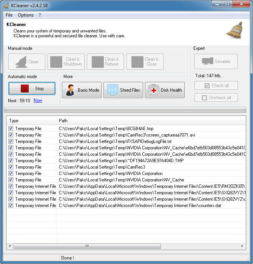Uncheck screen_captureaa7071.avi file row

[x=11, y=135]
